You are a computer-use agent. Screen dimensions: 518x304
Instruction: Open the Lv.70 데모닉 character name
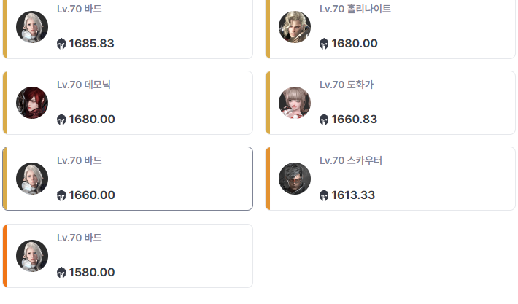pyautogui.click(x=84, y=85)
